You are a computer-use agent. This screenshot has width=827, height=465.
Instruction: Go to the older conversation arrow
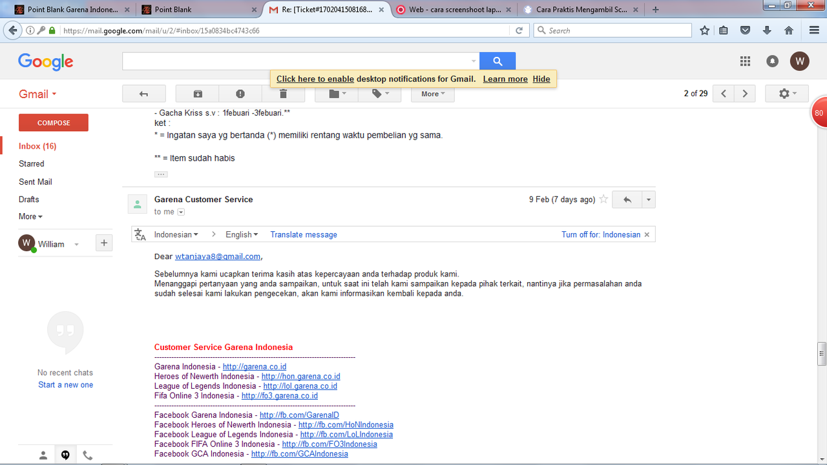[745, 94]
